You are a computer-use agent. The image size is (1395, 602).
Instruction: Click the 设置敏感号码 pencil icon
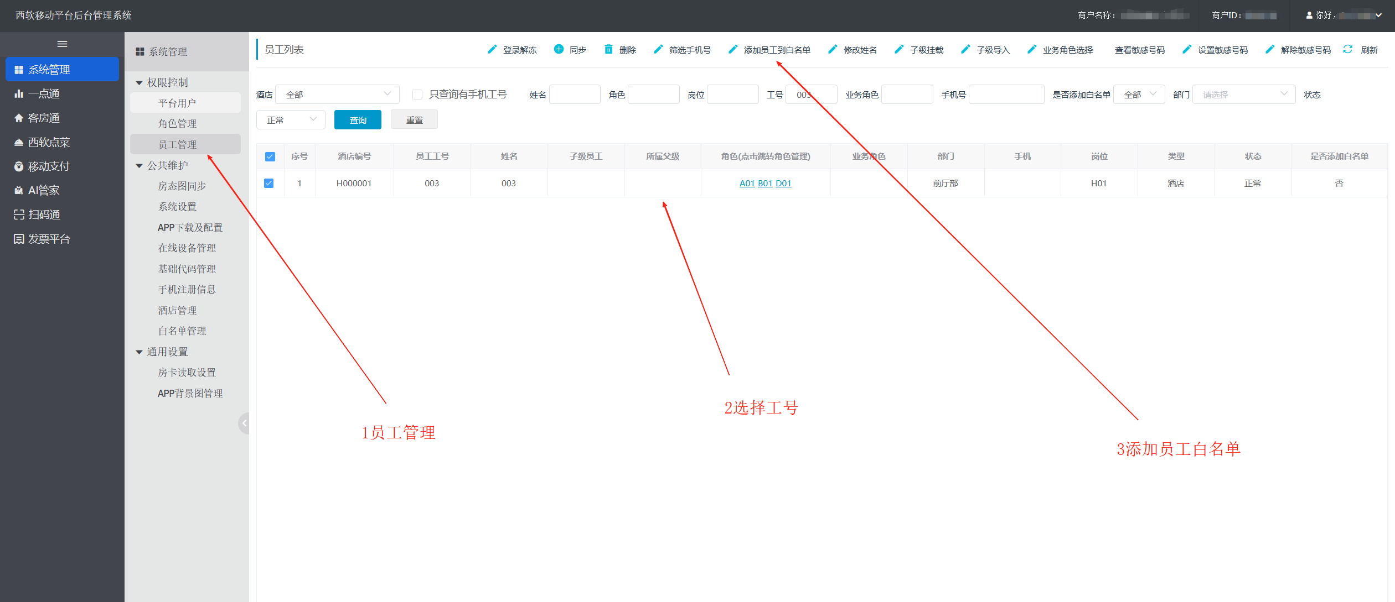(1187, 49)
